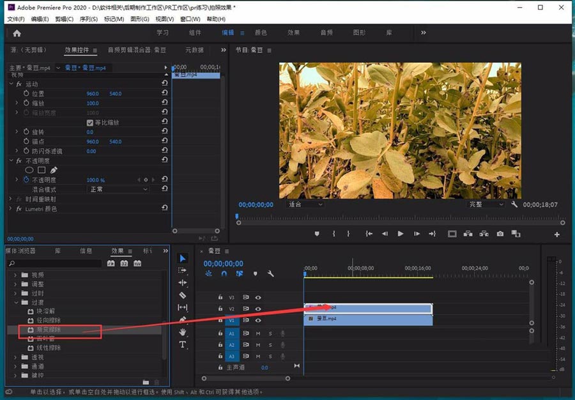This screenshot has height=400, width=575.
Task: Mute audio track A1
Action: 258,334
